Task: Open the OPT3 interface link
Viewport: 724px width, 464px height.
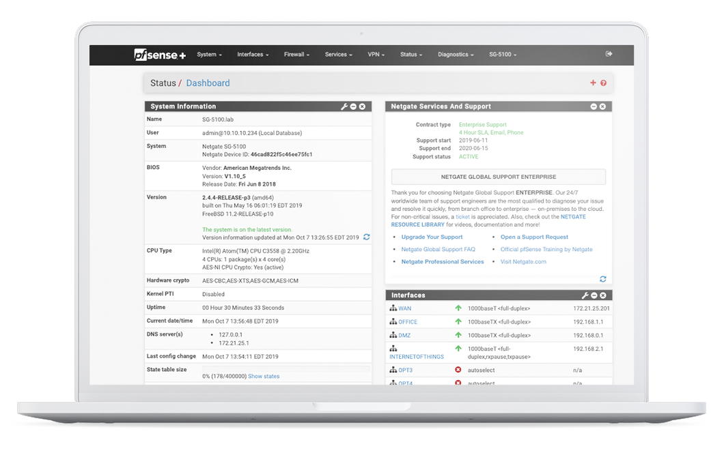Action: (x=406, y=371)
